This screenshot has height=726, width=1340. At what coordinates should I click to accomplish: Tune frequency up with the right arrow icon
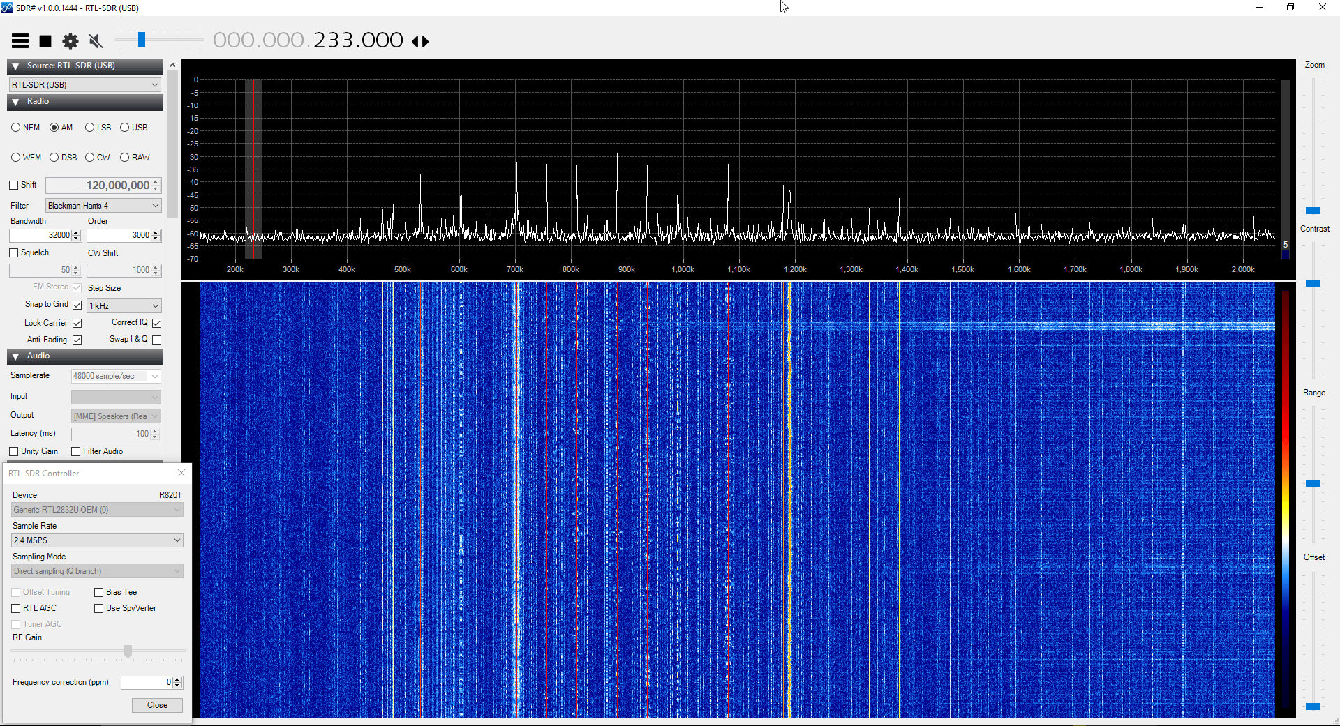pos(424,42)
